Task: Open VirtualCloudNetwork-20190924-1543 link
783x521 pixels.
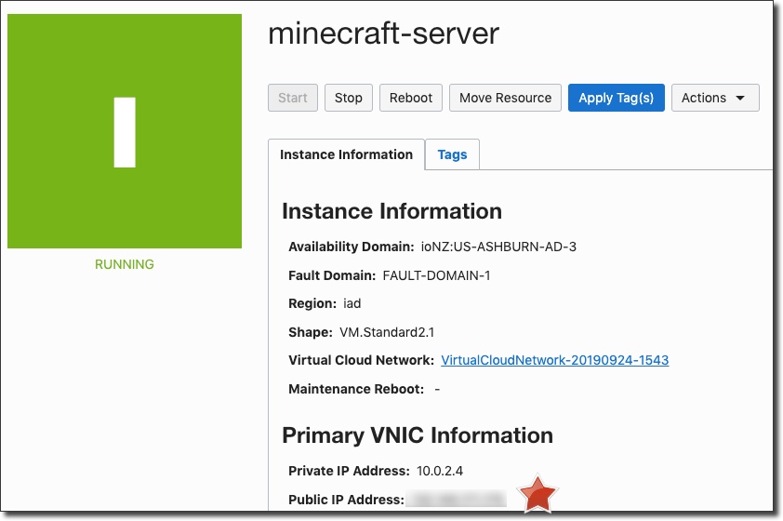Action: (x=555, y=360)
